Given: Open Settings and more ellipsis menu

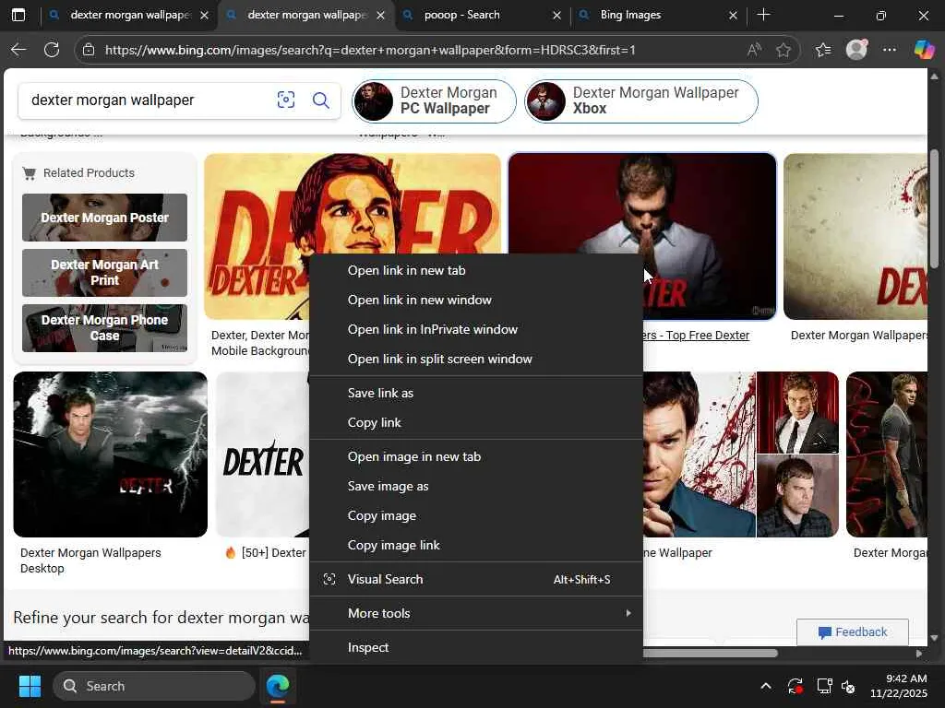Looking at the screenshot, I should click(890, 50).
